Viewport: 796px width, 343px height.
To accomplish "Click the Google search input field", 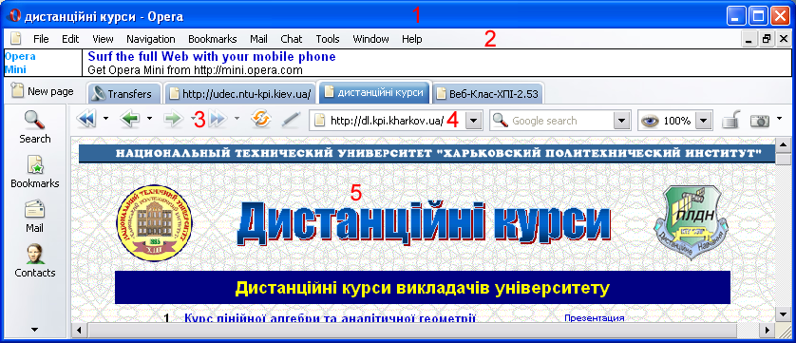I will pyautogui.click(x=561, y=121).
